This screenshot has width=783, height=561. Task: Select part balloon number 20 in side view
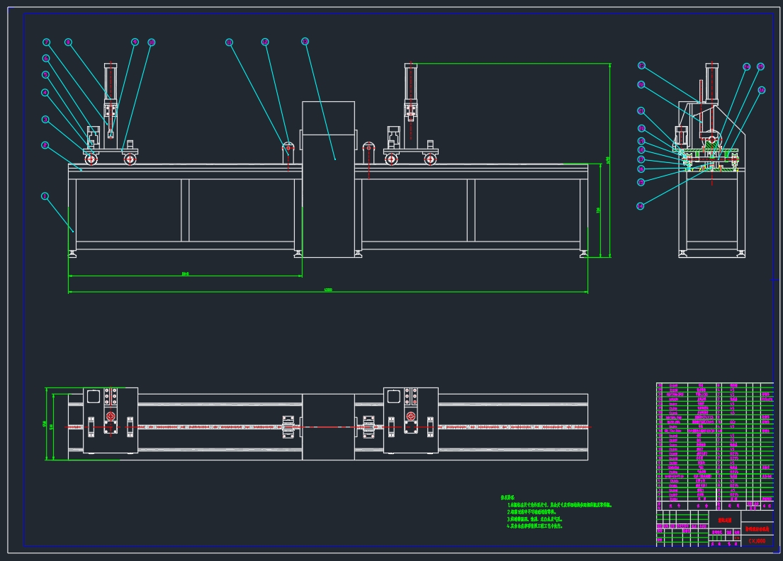coord(642,128)
